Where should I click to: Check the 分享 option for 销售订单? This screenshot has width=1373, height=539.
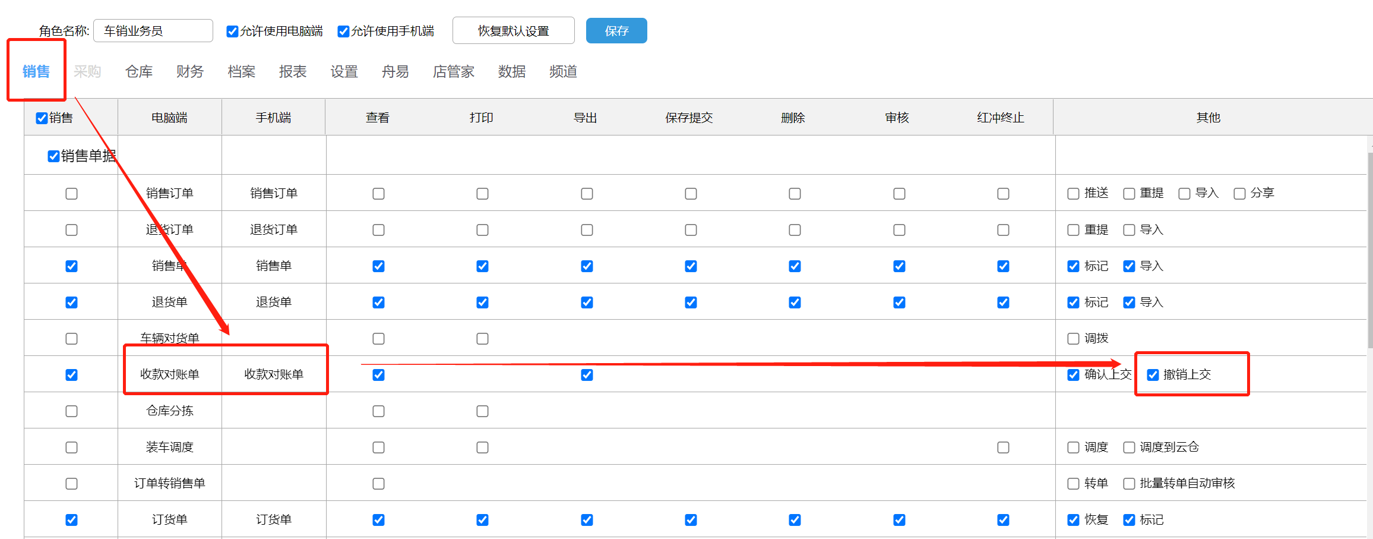tap(1239, 194)
